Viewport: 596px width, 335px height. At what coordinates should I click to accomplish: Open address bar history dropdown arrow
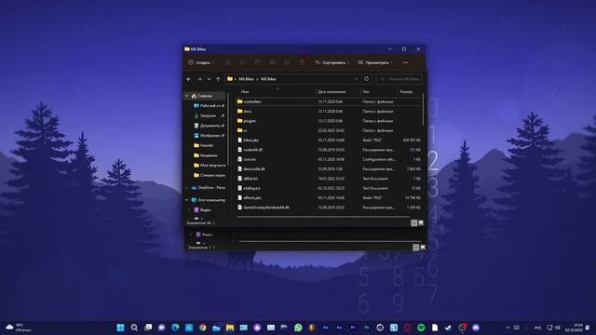(356, 79)
